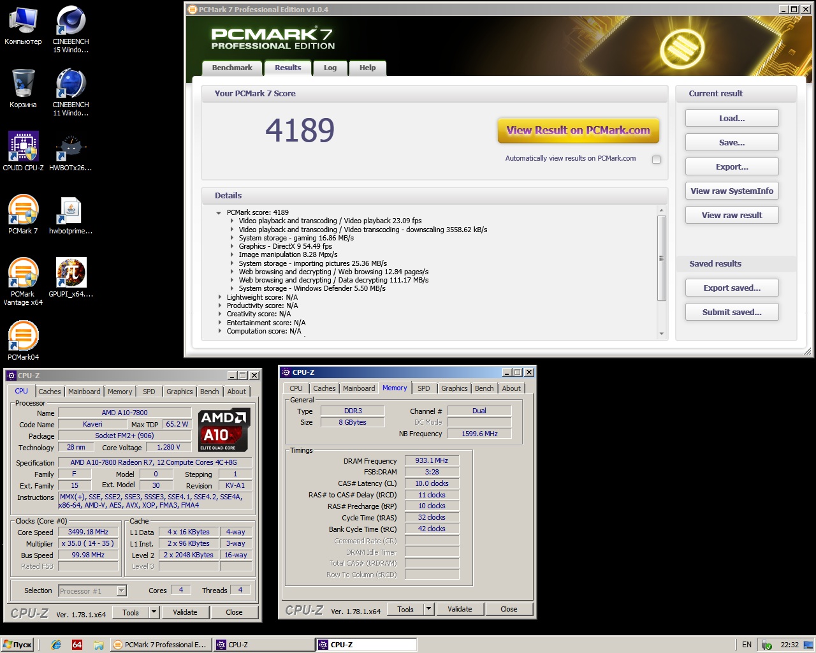Image resolution: width=816 pixels, height=653 pixels.
Task: Click Details list scrollbar thumb
Action: pyautogui.click(x=661, y=258)
